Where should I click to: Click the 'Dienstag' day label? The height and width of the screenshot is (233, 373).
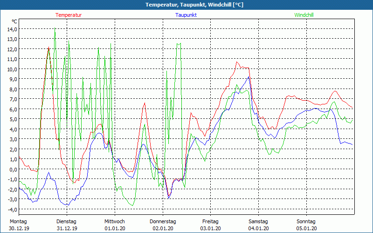[x=66, y=222]
